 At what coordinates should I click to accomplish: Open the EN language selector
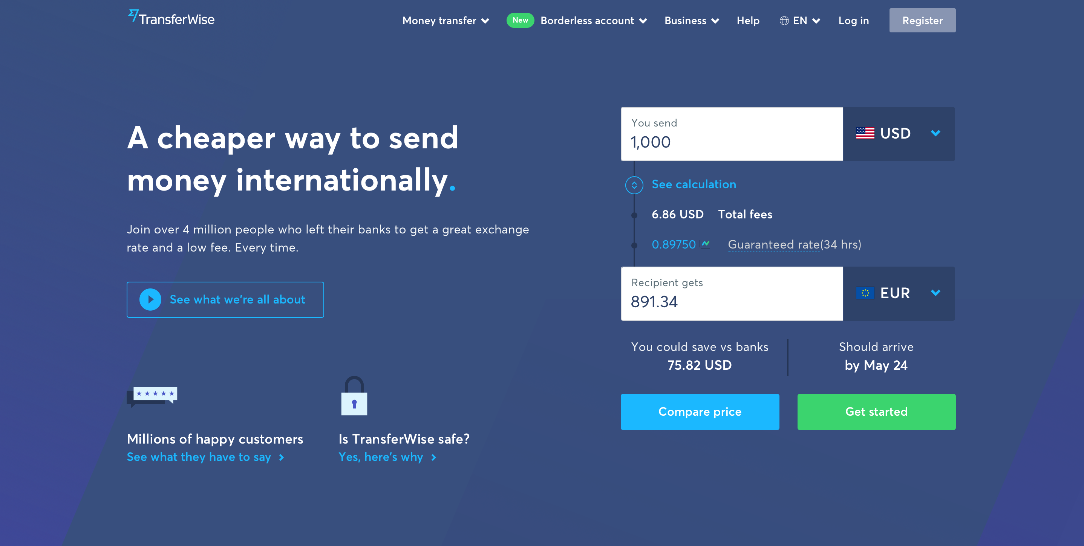pos(800,20)
